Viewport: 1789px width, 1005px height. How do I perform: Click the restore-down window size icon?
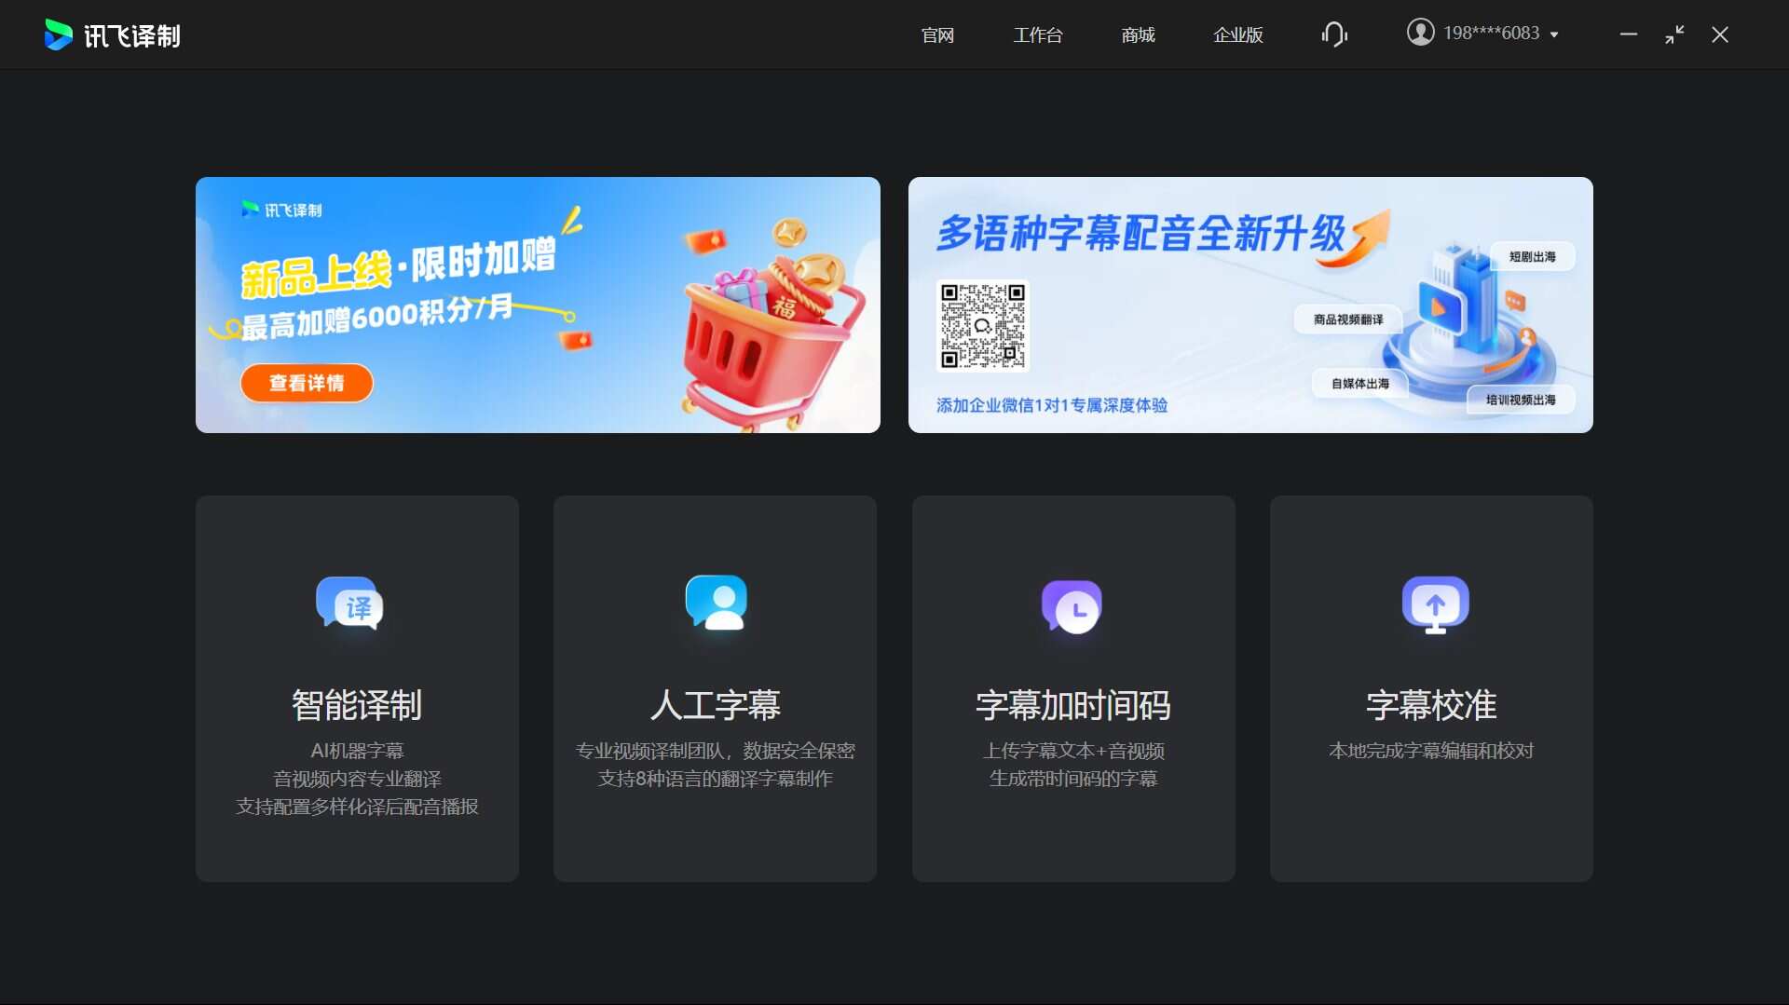click(1674, 34)
